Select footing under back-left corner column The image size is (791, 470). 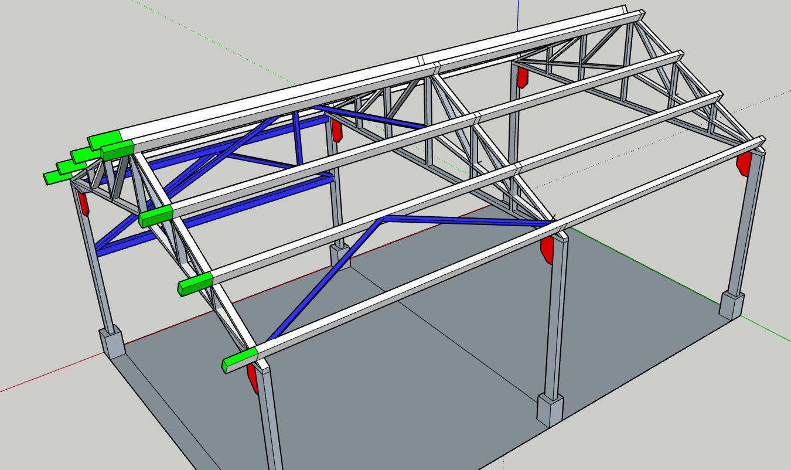(111, 342)
